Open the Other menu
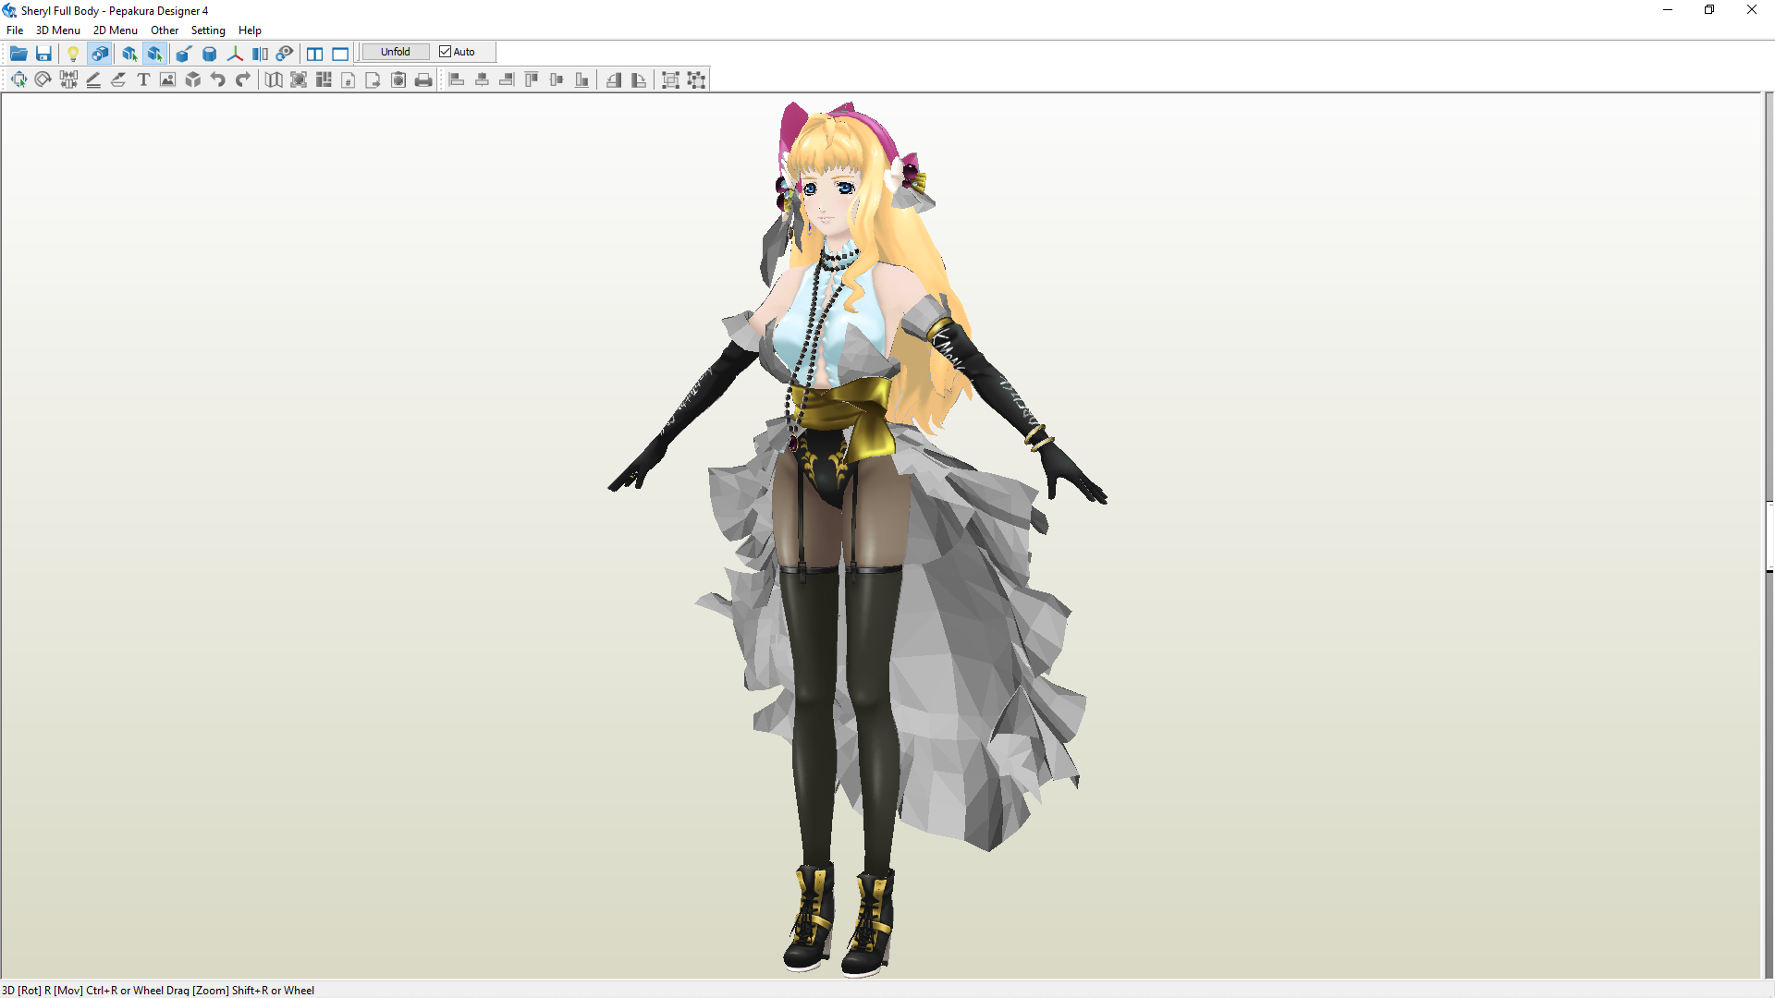 (x=165, y=30)
